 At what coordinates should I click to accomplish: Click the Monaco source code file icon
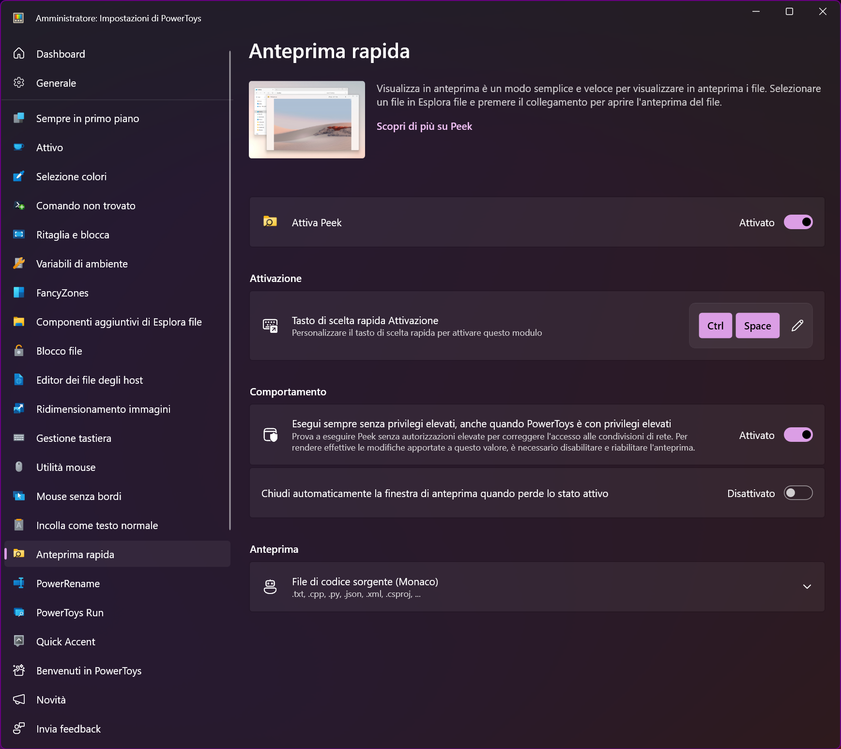pyautogui.click(x=270, y=587)
